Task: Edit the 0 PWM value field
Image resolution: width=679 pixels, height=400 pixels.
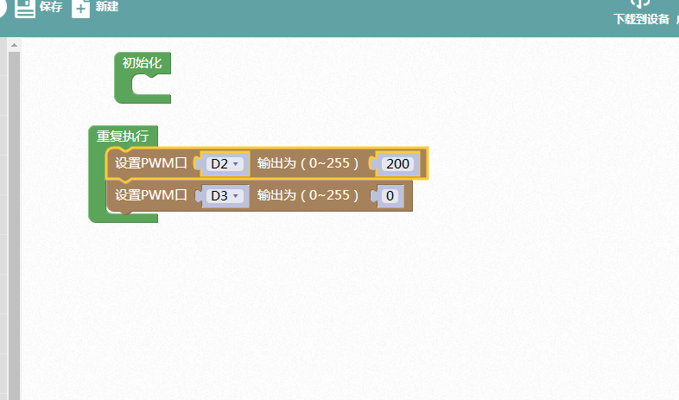Action: [390, 196]
